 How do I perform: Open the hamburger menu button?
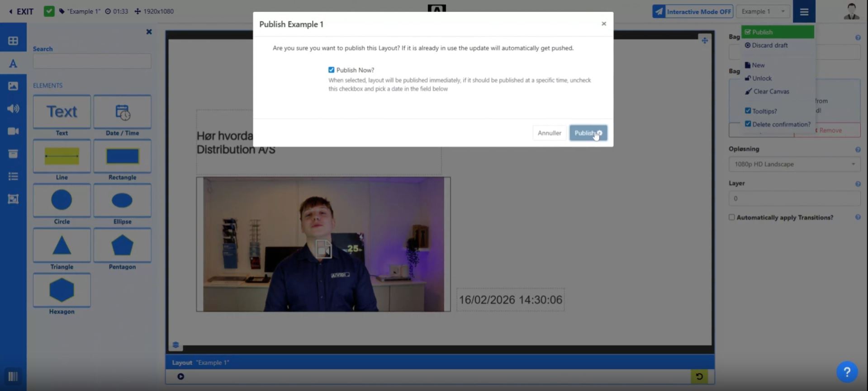point(804,12)
